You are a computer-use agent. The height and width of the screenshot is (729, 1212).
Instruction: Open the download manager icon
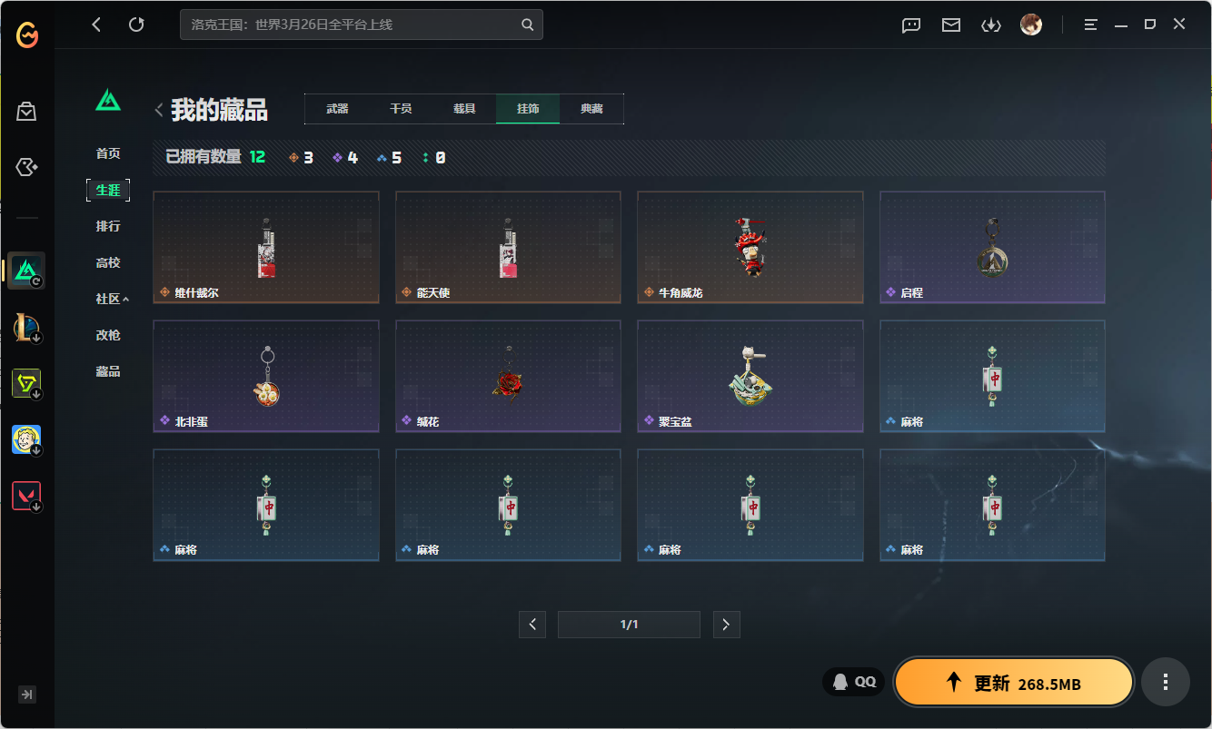click(990, 25)
